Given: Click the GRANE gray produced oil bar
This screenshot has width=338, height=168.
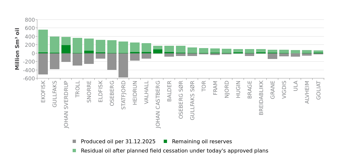Looking at the screenshot, I should click(272, 56).
